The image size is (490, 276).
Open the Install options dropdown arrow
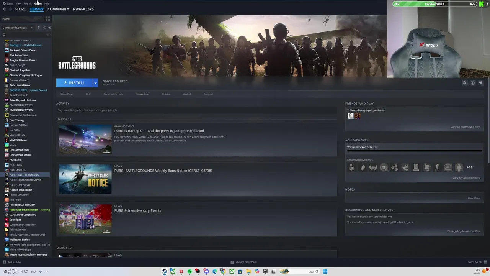(95, 83)
